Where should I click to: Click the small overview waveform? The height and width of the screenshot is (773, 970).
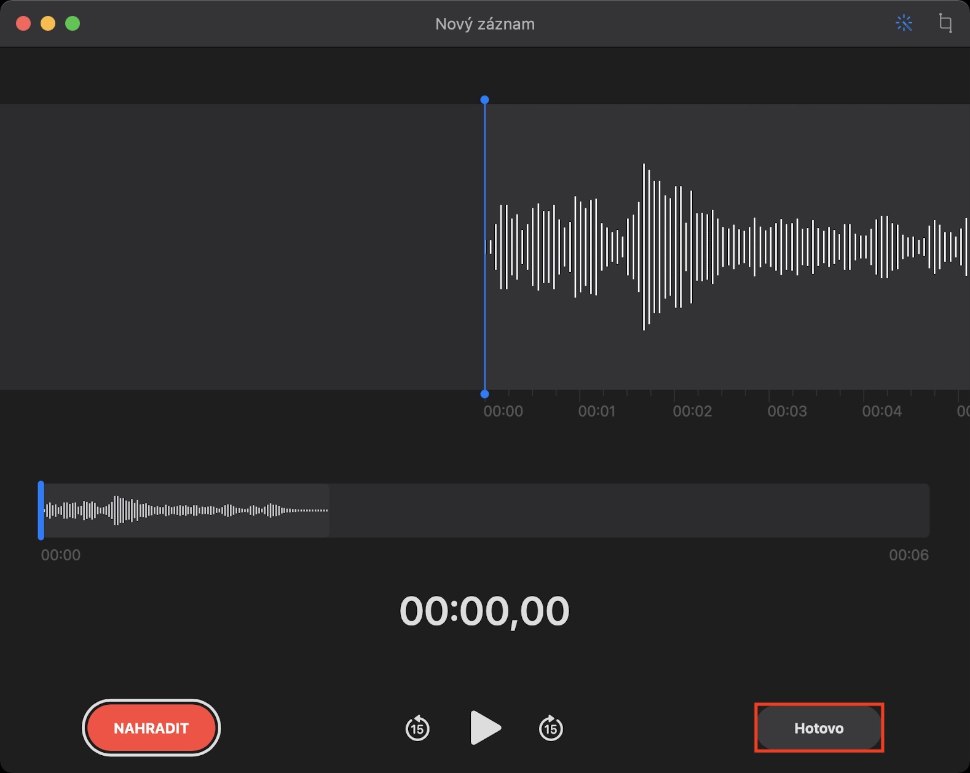(184, 510)
